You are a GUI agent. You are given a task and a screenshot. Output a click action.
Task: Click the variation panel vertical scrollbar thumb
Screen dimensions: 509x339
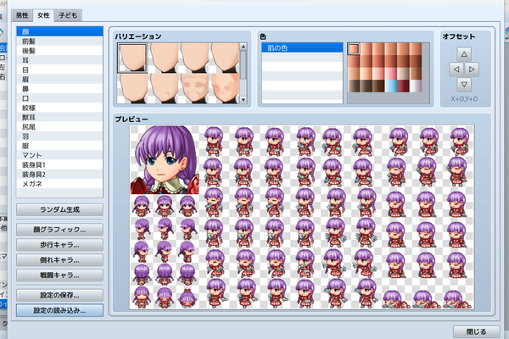pos(243,64)
